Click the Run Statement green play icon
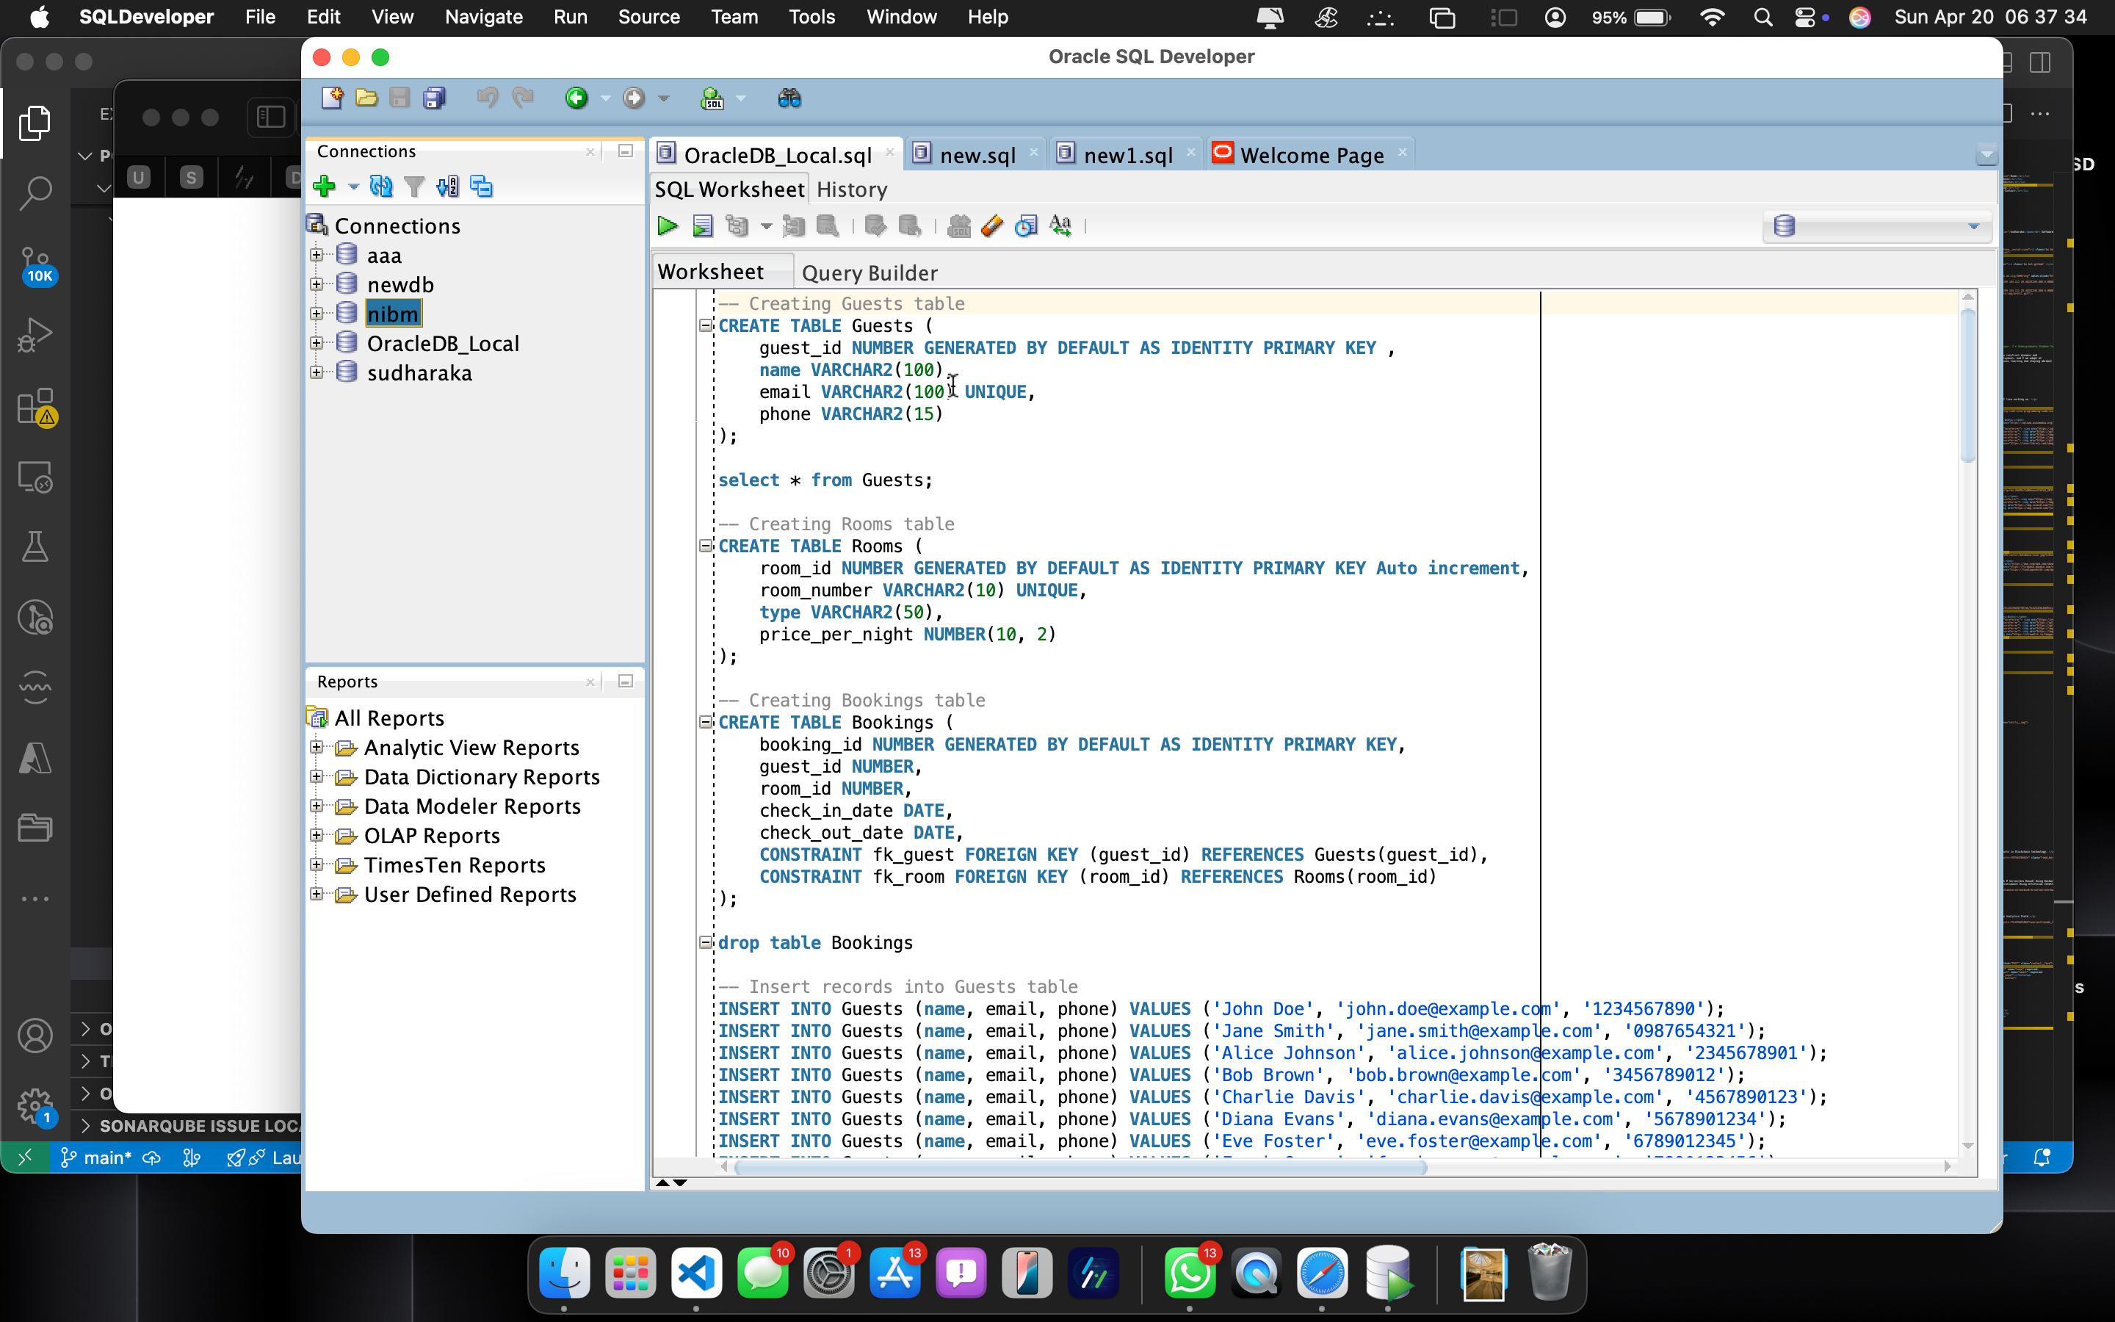2115x1322 pixels. tap(668, 226)
